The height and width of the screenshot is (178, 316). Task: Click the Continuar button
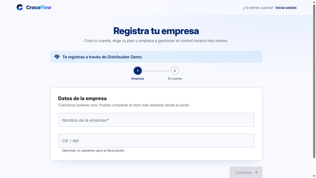[246, 172]
